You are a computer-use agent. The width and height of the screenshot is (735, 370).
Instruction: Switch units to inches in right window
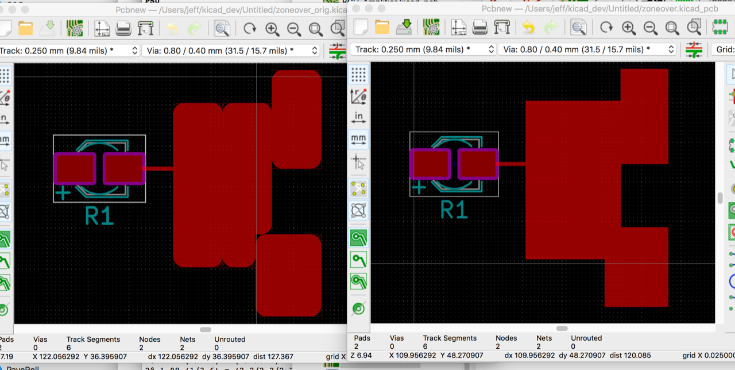click(x=358, y=118)
